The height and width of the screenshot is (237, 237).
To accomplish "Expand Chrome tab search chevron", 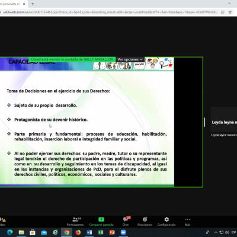I will click(x=229, y=4).
